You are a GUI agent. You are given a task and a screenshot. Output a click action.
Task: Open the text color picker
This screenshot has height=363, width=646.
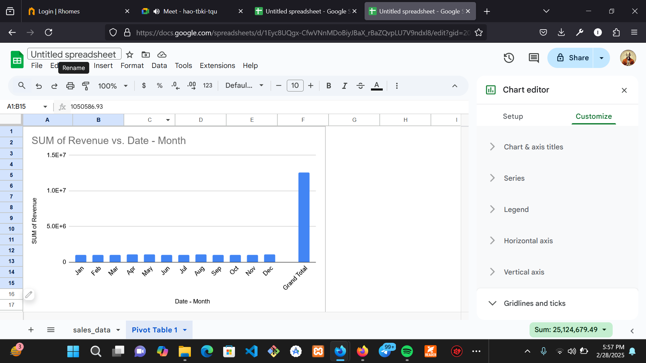376,86
